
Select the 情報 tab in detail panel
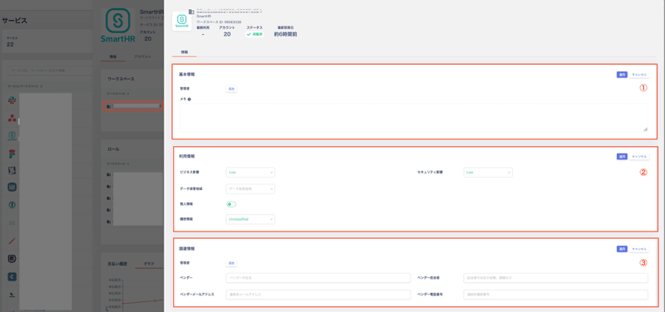click(185, 51)
